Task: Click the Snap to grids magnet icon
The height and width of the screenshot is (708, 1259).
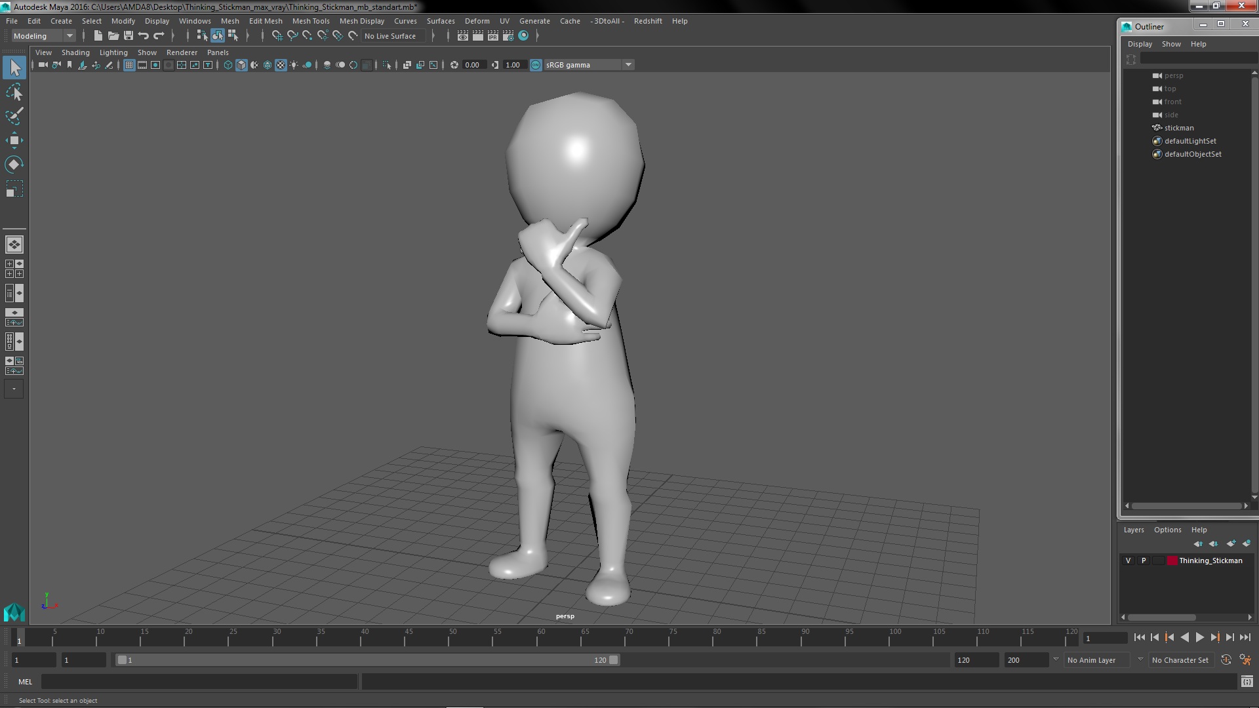Action: point(277,36)
